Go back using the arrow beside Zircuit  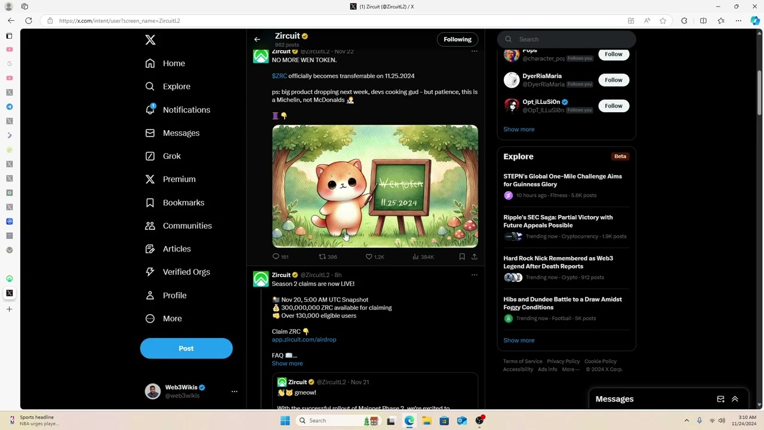click(257, 39)
